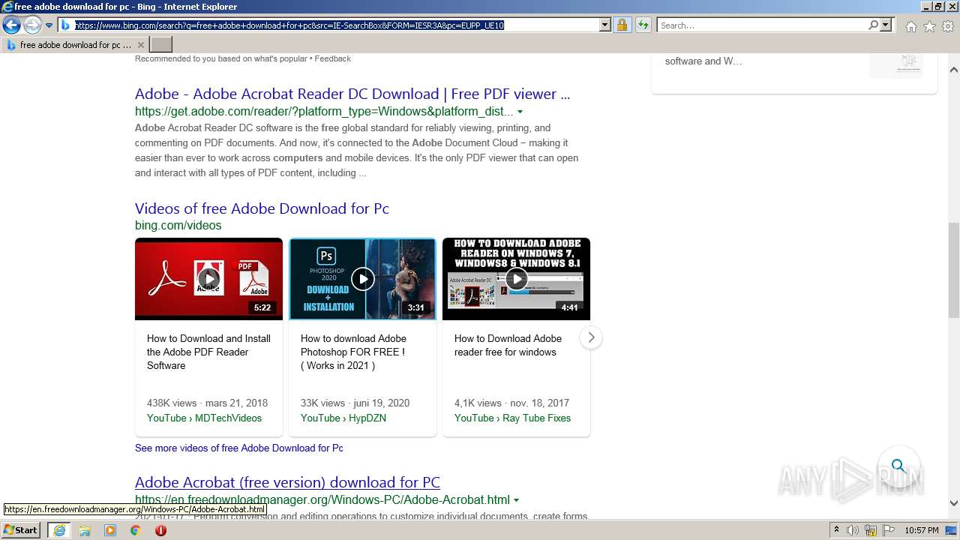The height and width of the screenshot is (540, 960).
Task: Open the search provider dropdown arrow
Action: pyautogui.click(x=886, y=25)
